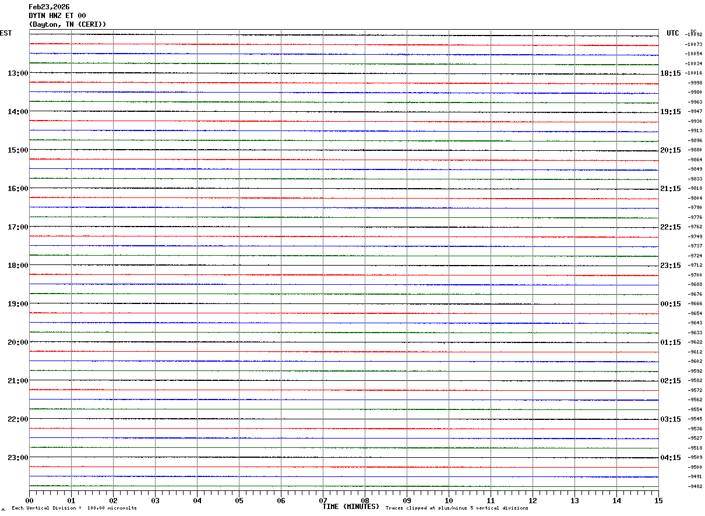Viewport: 705px width, 516px height.
Task: Click the DC offset value -9622
Action: coord(695,342)
